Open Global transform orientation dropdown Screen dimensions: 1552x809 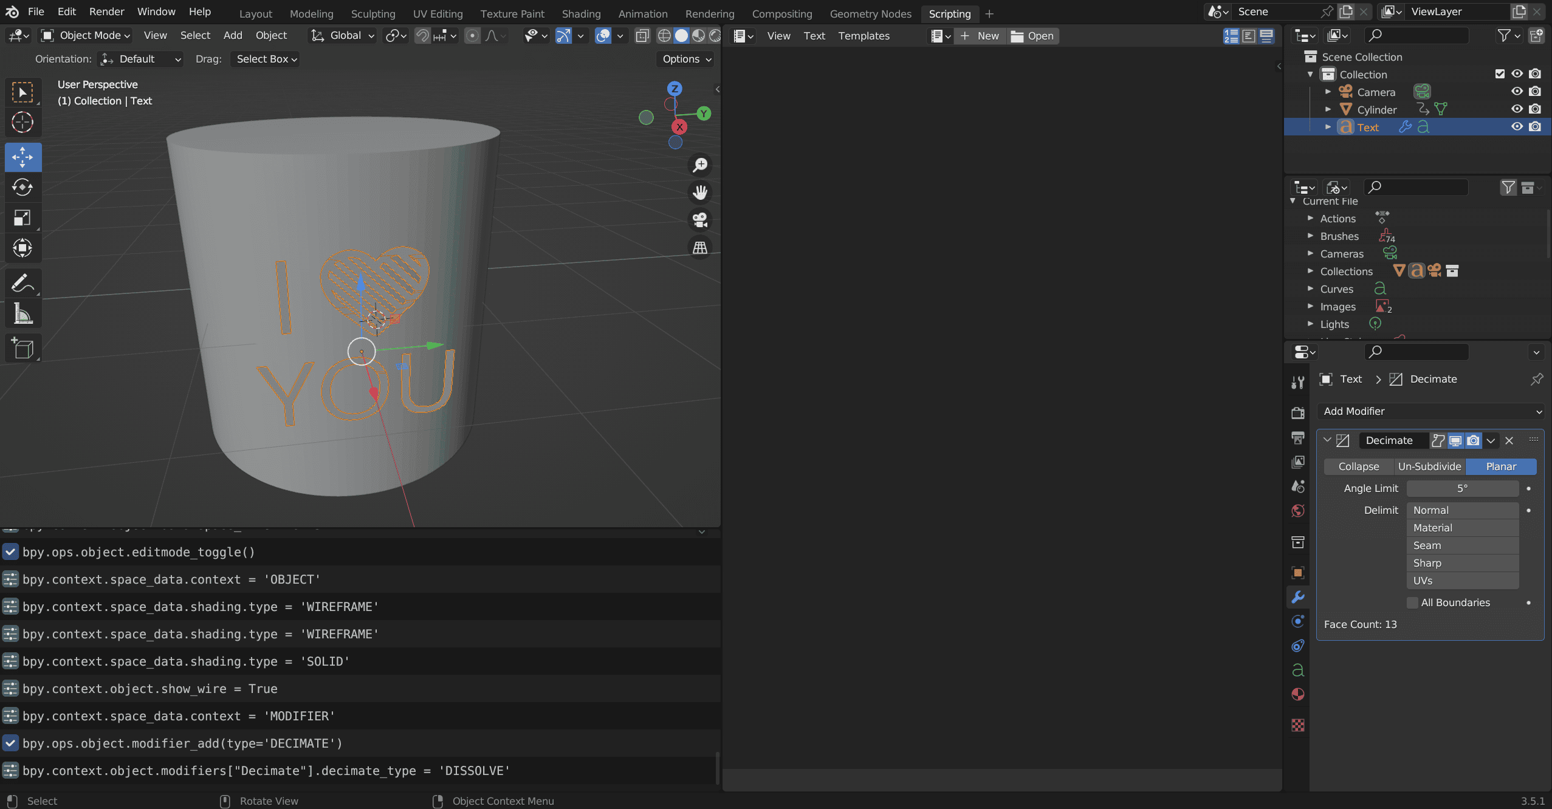click(343, 35)
